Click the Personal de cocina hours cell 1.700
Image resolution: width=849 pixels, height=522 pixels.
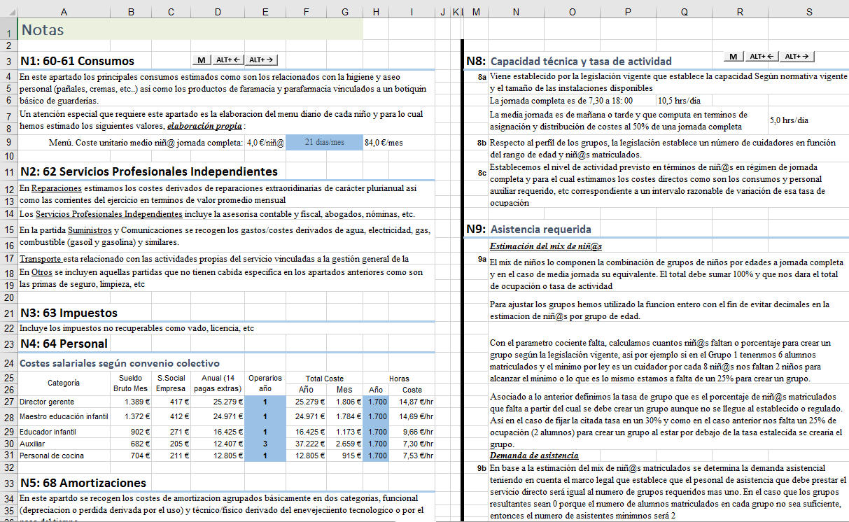tap(377, 456)
